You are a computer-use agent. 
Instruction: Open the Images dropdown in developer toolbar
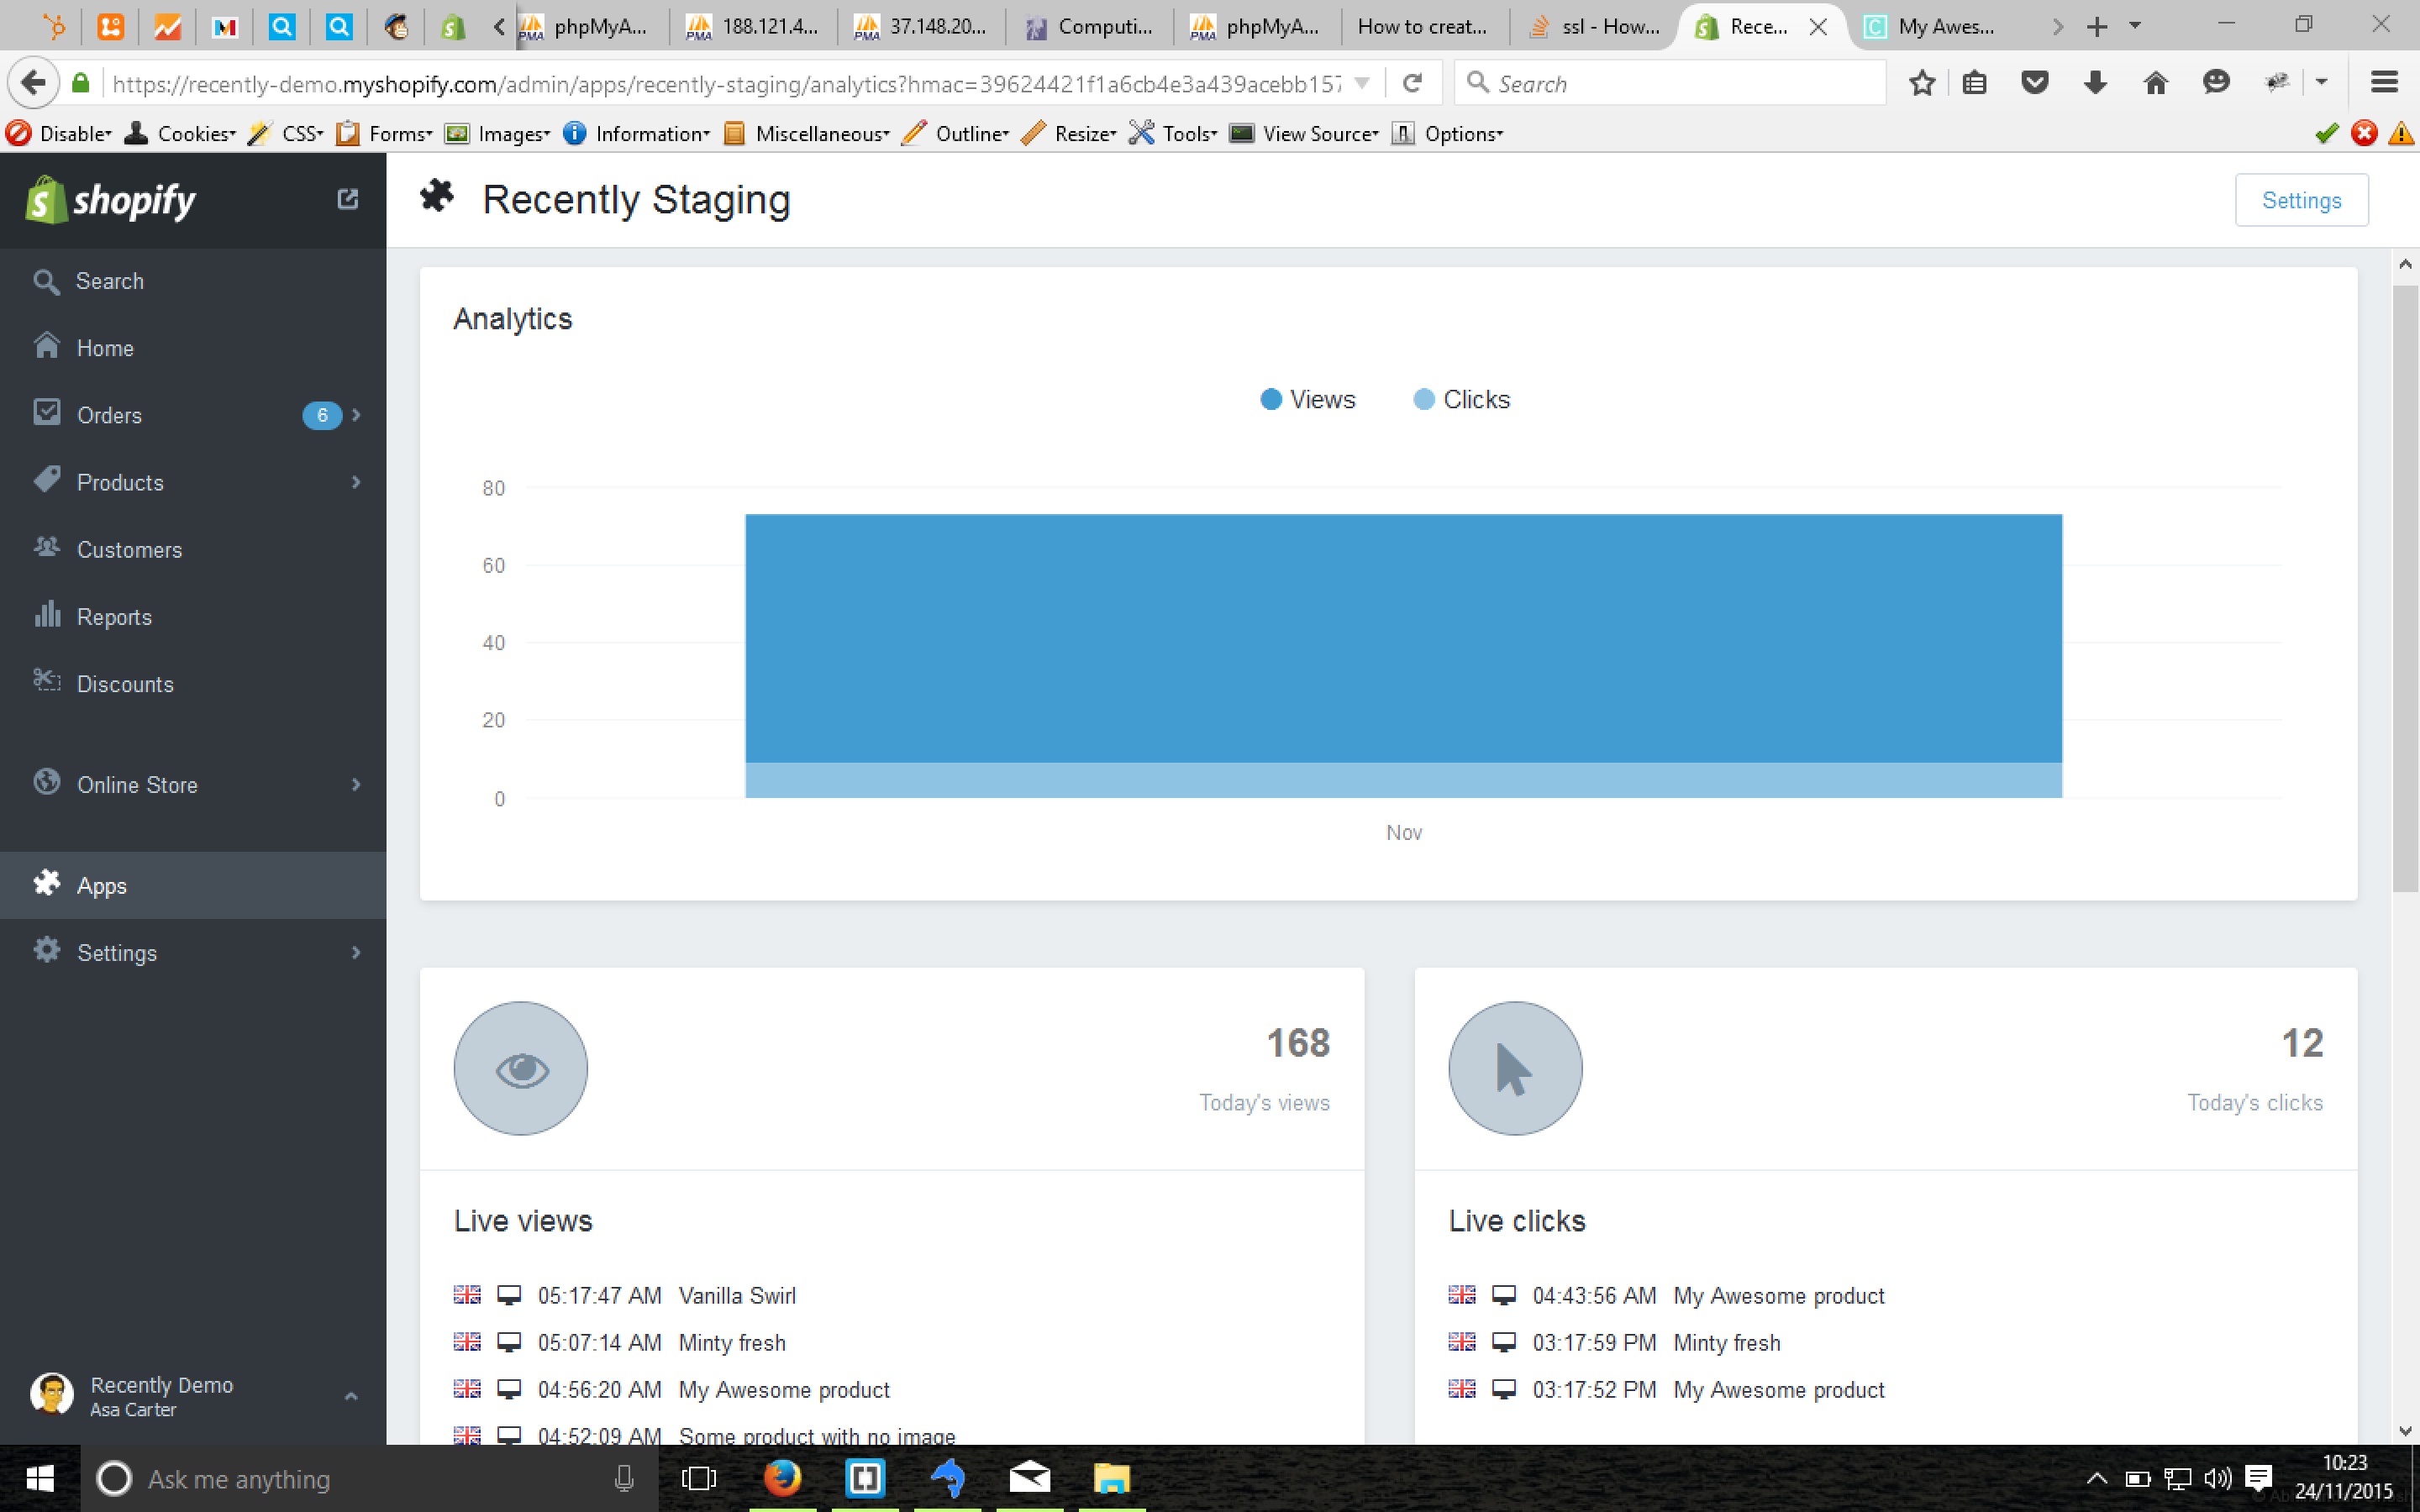pos(497,133)
